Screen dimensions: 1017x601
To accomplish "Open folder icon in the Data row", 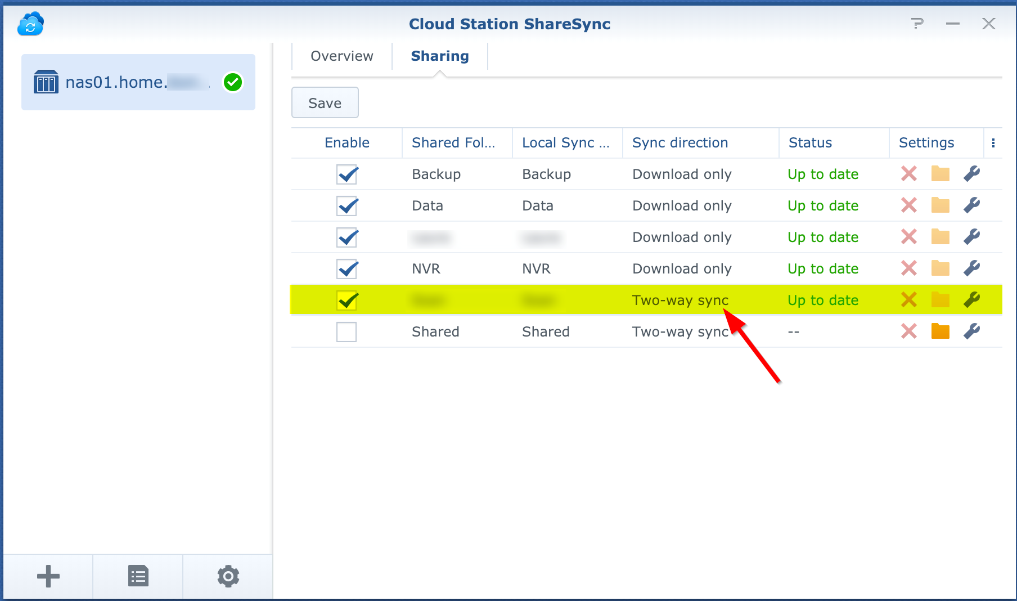I will [940, 205].
